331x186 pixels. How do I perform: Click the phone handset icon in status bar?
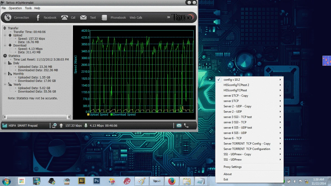[x=186, y=126]
